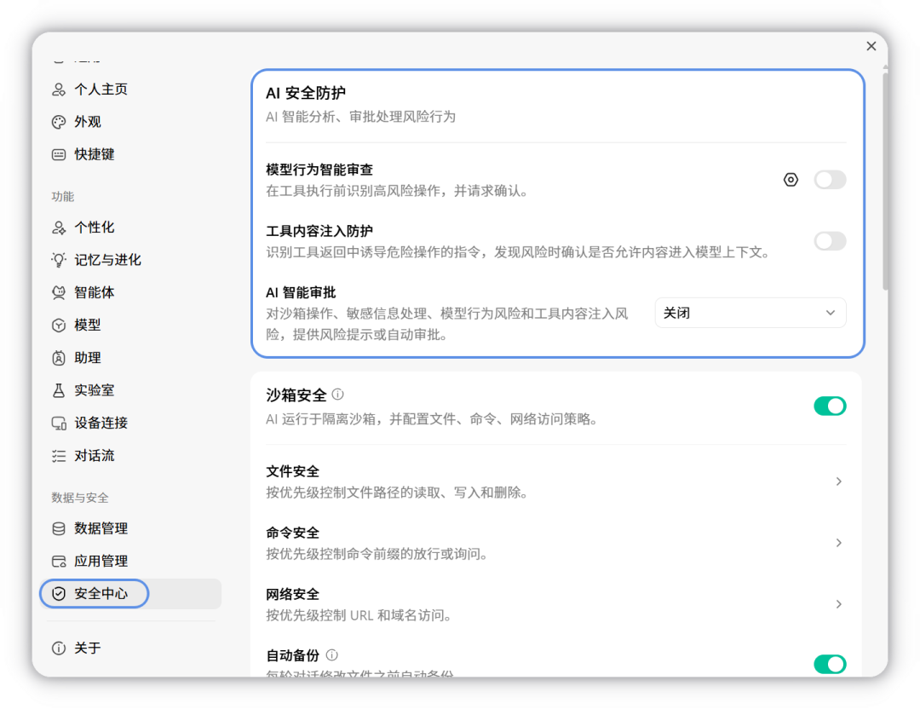The width and height of the screenshot is (920, 709).
Task: Turn off the 沙箱安全 switch
Action: 830,406
